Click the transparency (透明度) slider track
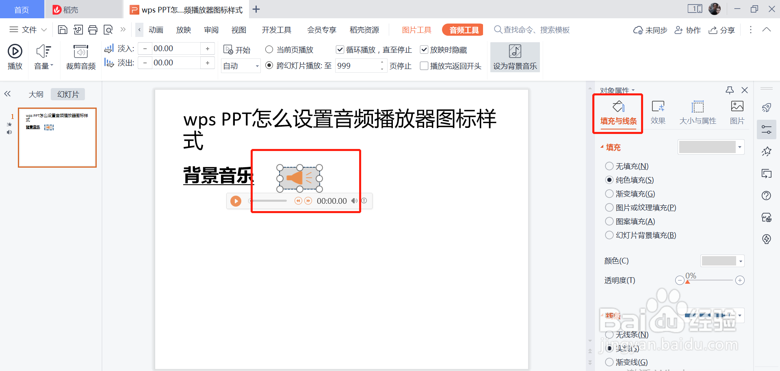 coord(710,280)
